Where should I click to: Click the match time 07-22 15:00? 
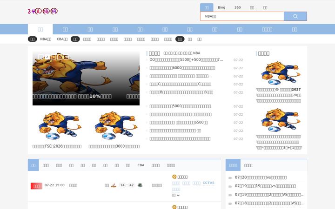click(x=54, y=185)
